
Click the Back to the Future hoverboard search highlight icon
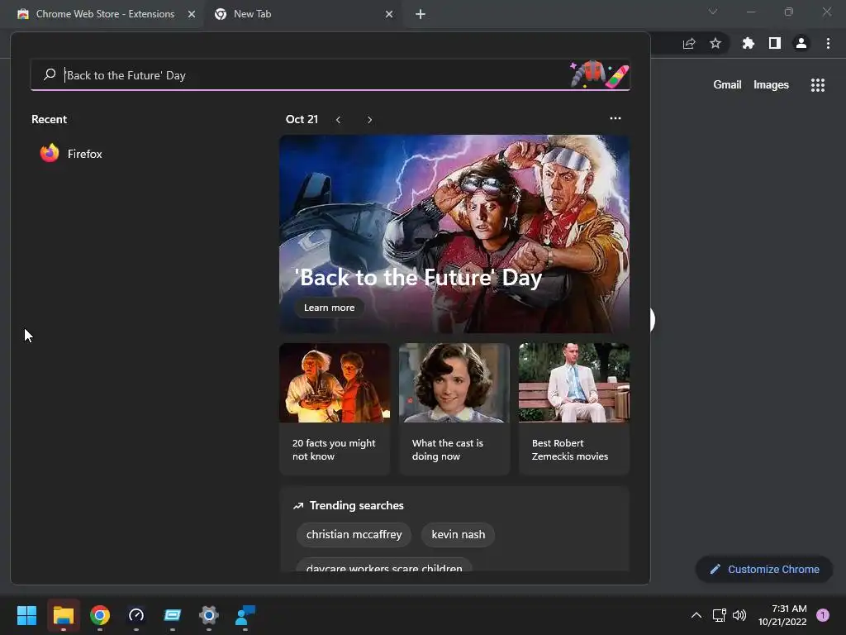[x=600, y=74]
